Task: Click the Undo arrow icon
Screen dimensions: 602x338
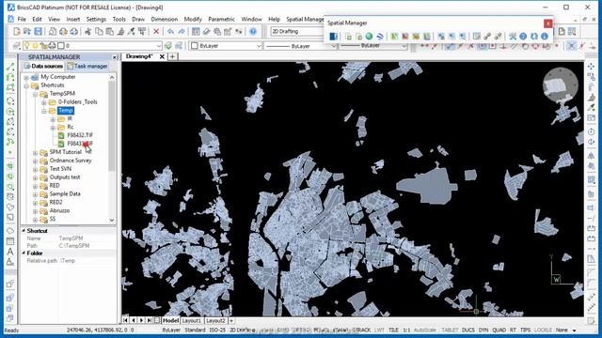Action: click(170, 31)
